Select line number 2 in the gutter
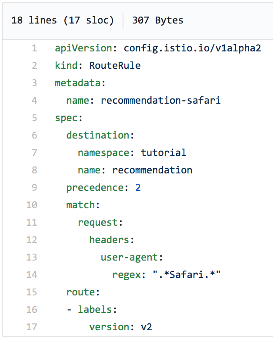 [34, 65]
